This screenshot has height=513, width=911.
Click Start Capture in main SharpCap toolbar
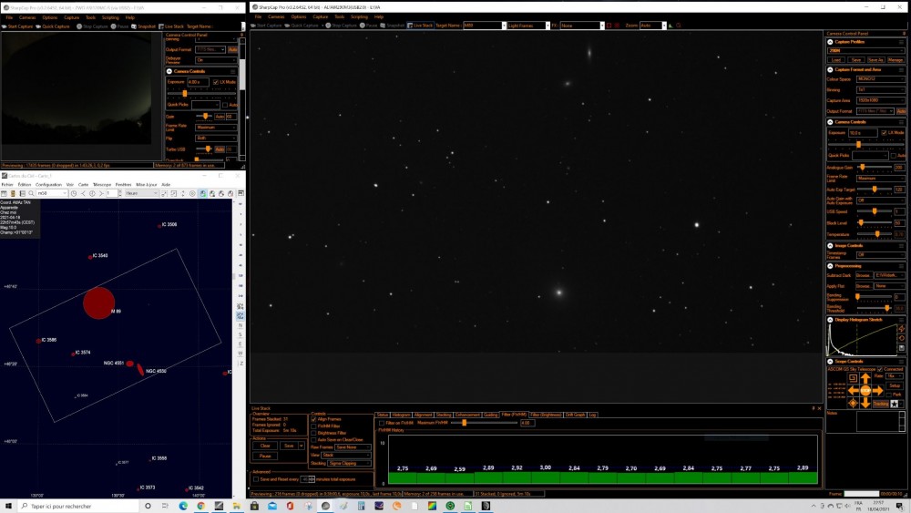267,26
